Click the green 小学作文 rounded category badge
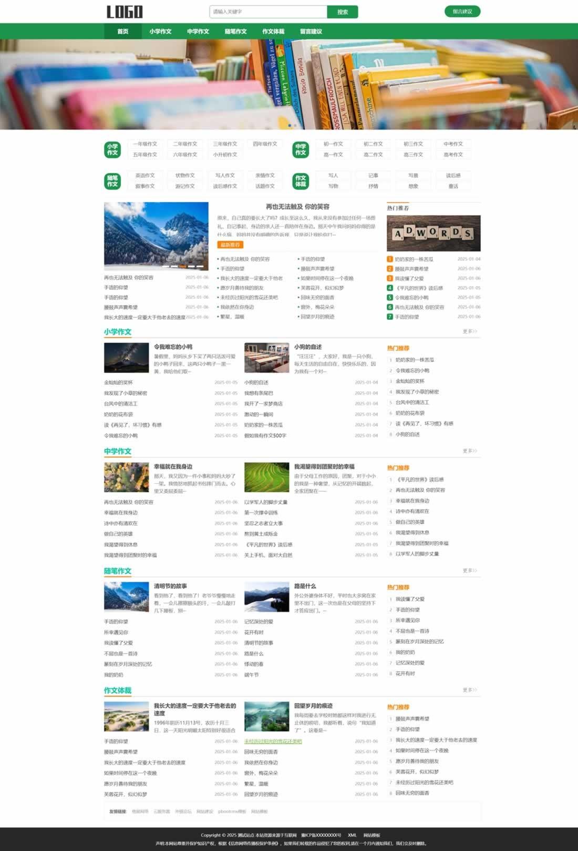 click(x=112, y=150)
